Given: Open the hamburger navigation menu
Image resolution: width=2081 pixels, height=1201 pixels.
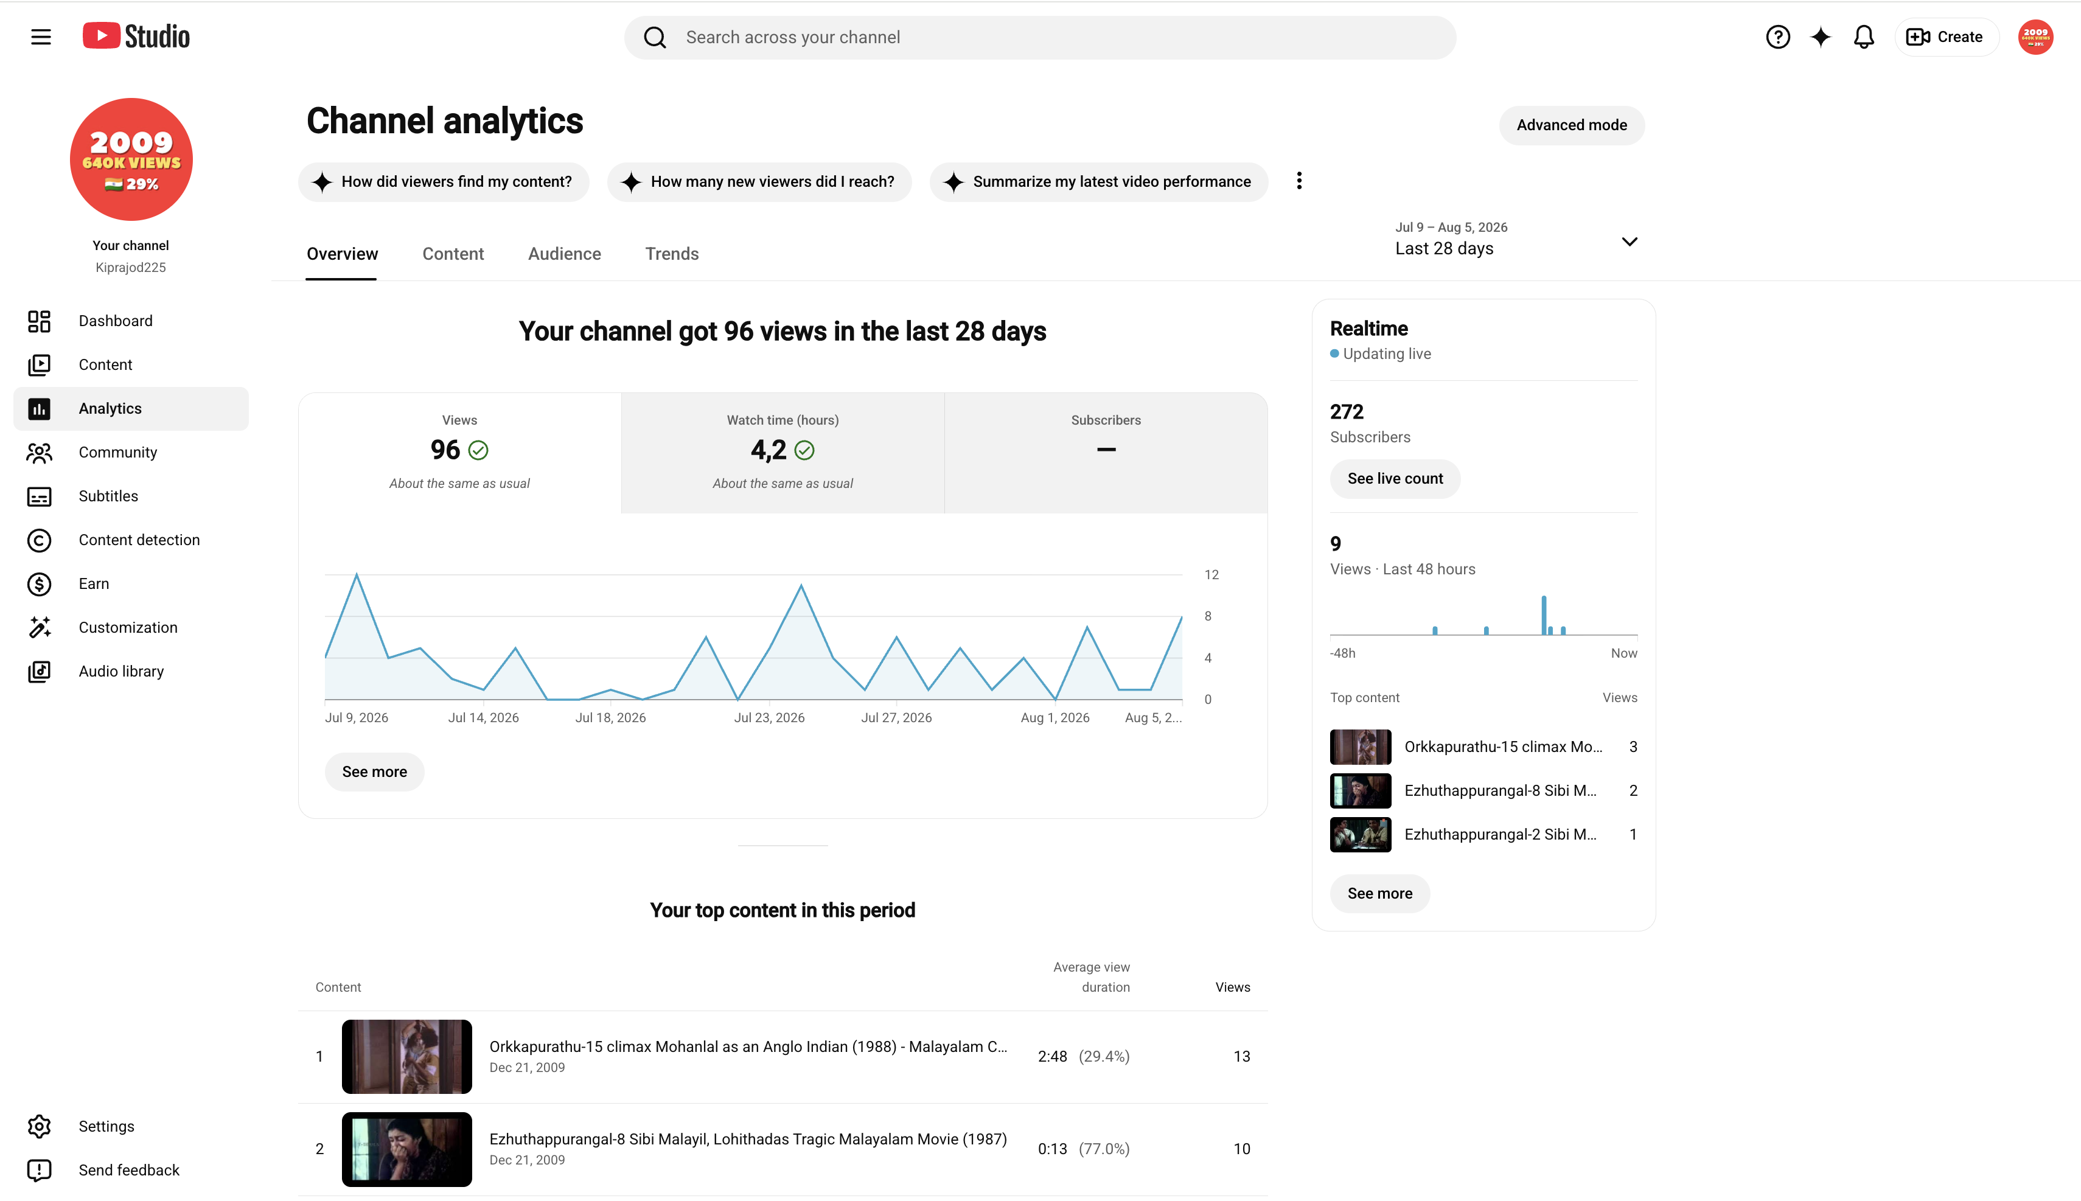Looking at the screenshot, I should point(40,37).
